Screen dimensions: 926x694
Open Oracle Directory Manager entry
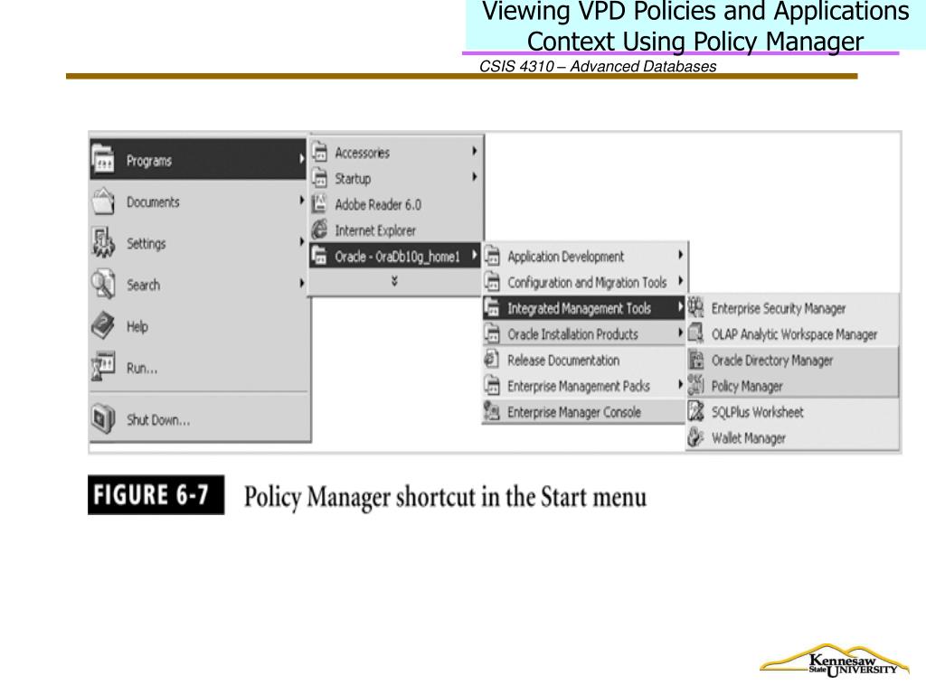pos(792,360)
